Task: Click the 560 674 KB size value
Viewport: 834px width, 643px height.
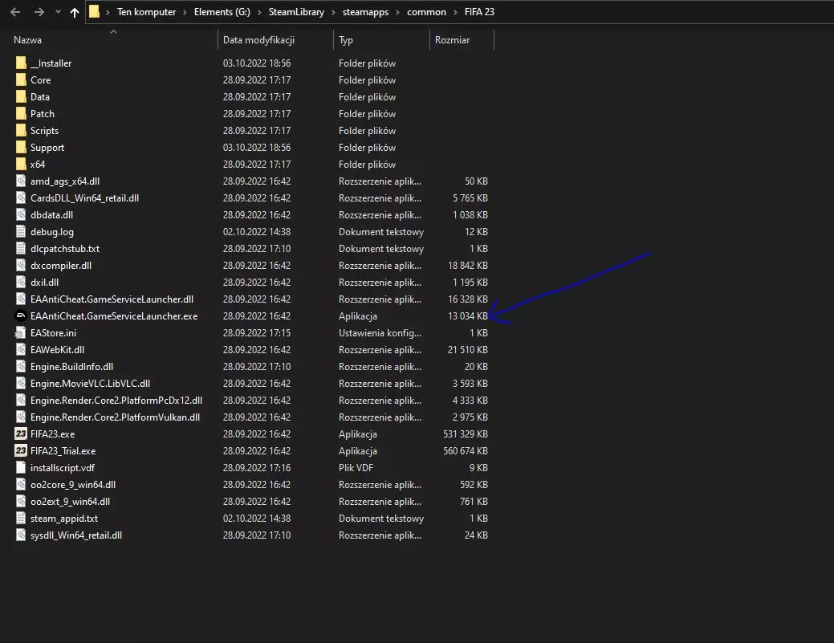Action: 466,451
